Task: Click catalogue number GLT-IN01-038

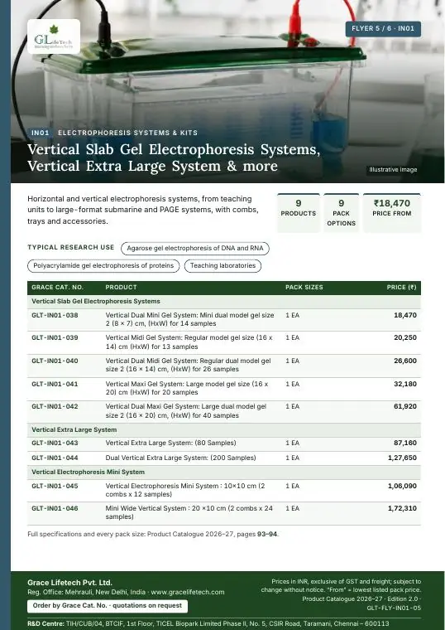Action: (55, 315)
